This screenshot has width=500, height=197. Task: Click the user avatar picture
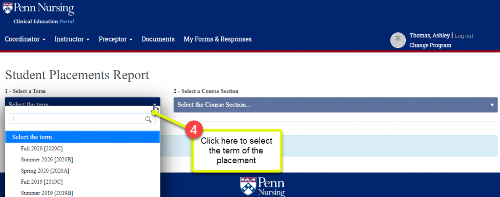(398, 40)
